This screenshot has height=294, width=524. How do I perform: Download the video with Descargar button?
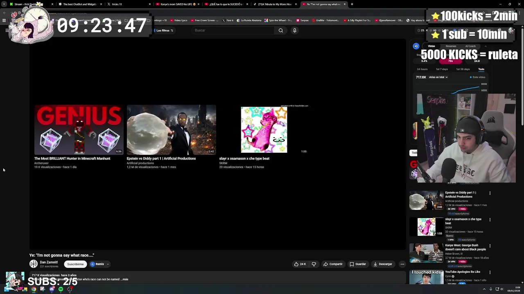pyautogui.click(x=383, y=264)
